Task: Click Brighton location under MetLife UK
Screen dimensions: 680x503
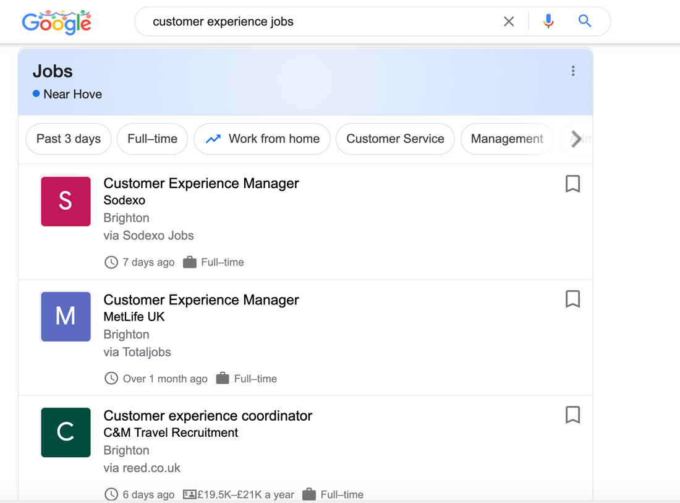Action: [126, 334]
